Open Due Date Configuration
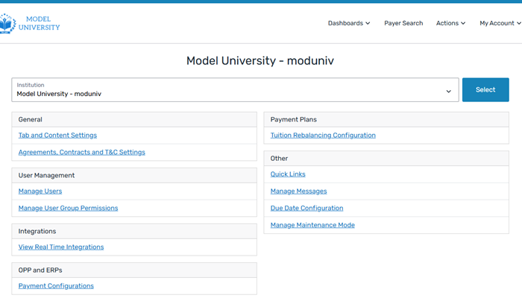522x298 pixels. click(306, 208)
